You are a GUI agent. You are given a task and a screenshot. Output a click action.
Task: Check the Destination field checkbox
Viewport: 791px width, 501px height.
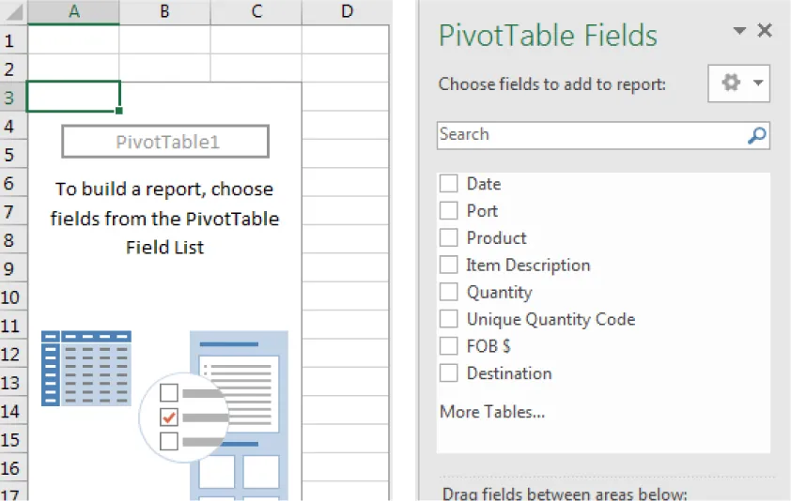449,373
